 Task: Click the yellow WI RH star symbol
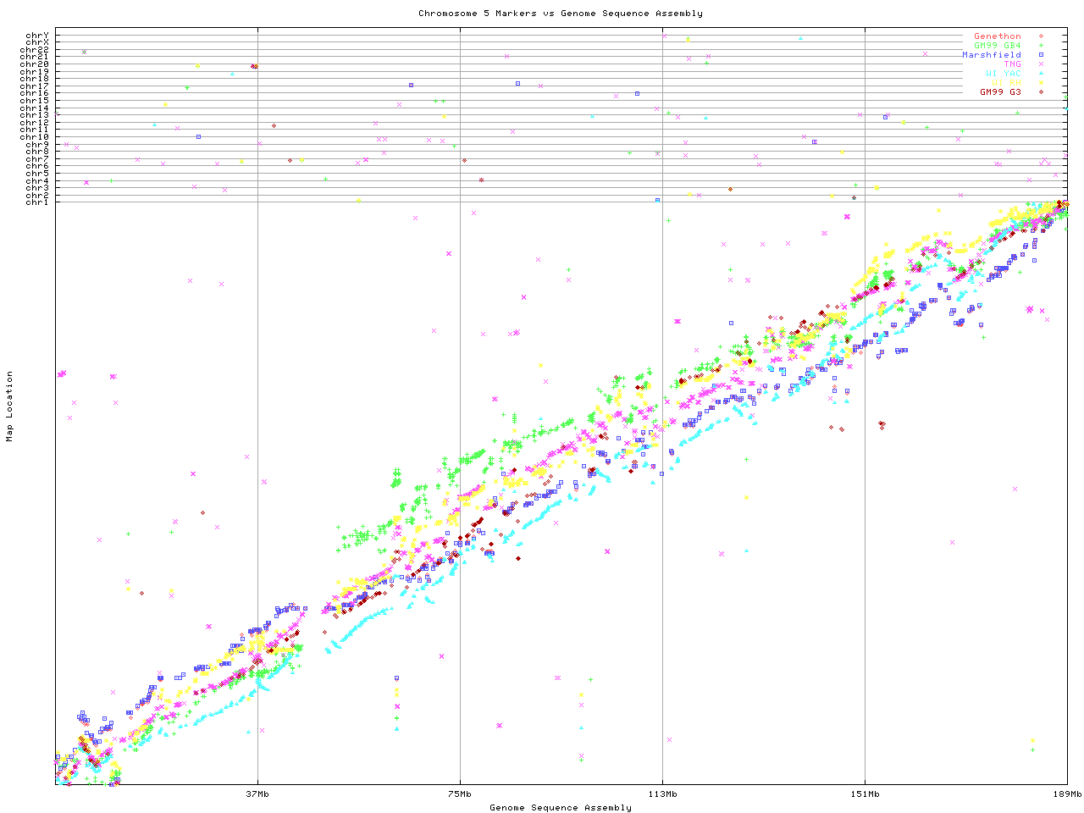click(x=1041, y=83)
